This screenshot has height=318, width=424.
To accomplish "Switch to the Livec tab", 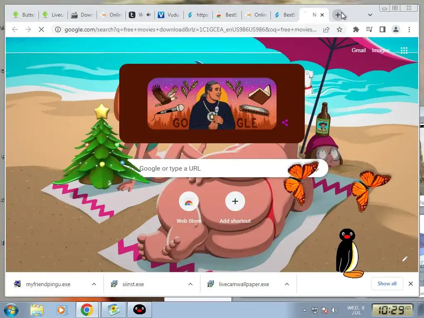I will tap(53, 15).
